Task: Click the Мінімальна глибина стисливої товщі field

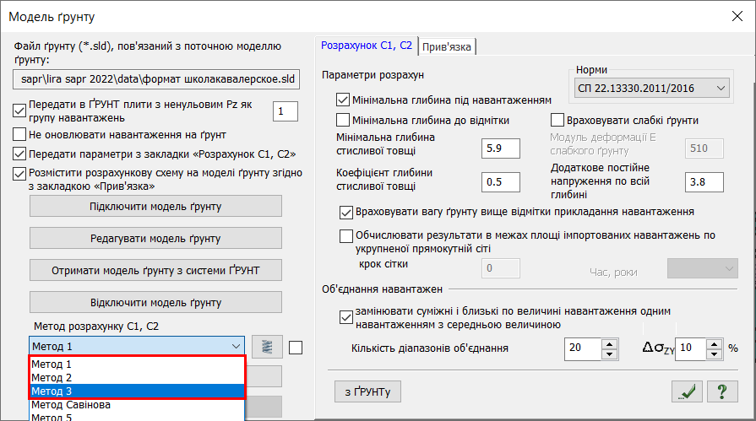Action: point(502,149)
